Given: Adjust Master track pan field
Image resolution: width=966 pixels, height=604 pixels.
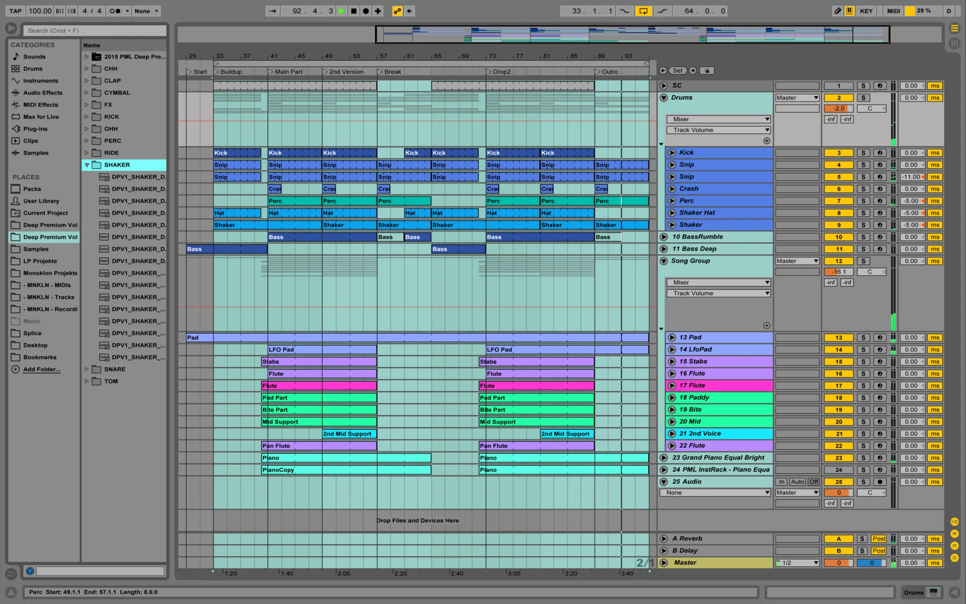Looking at the screenshot, I should [x=871, y=562].
